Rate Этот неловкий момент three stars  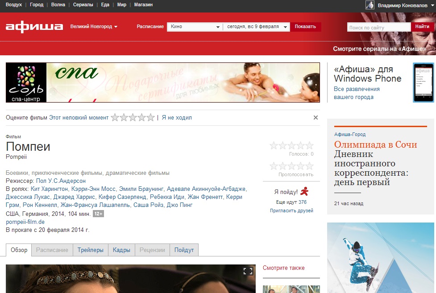coord(133,118)
